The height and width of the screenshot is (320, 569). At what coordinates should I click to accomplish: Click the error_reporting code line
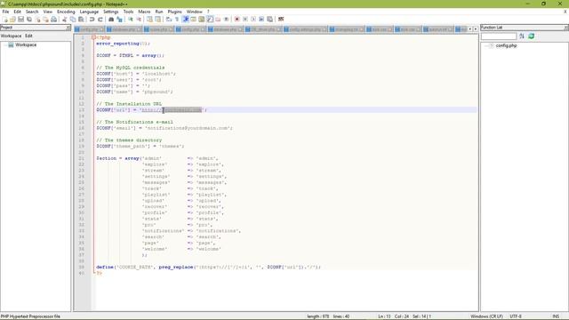123,44
